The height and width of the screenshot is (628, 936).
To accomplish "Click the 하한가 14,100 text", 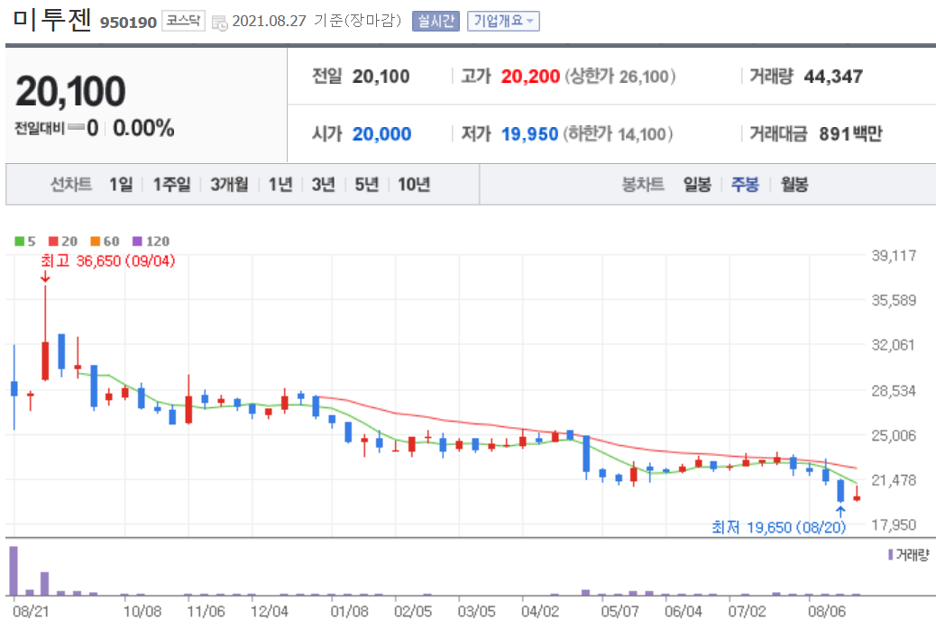I will pyautogui.click(x=617, y=134).
